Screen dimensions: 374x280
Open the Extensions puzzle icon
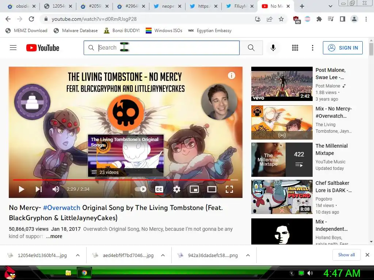pyautogui.click(x=319, y=19)
